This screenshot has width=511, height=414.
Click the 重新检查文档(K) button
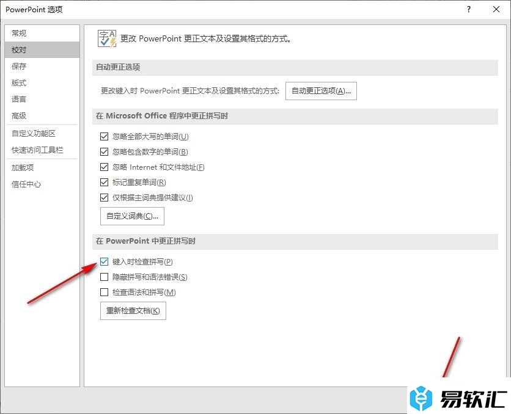coord(133,311)
